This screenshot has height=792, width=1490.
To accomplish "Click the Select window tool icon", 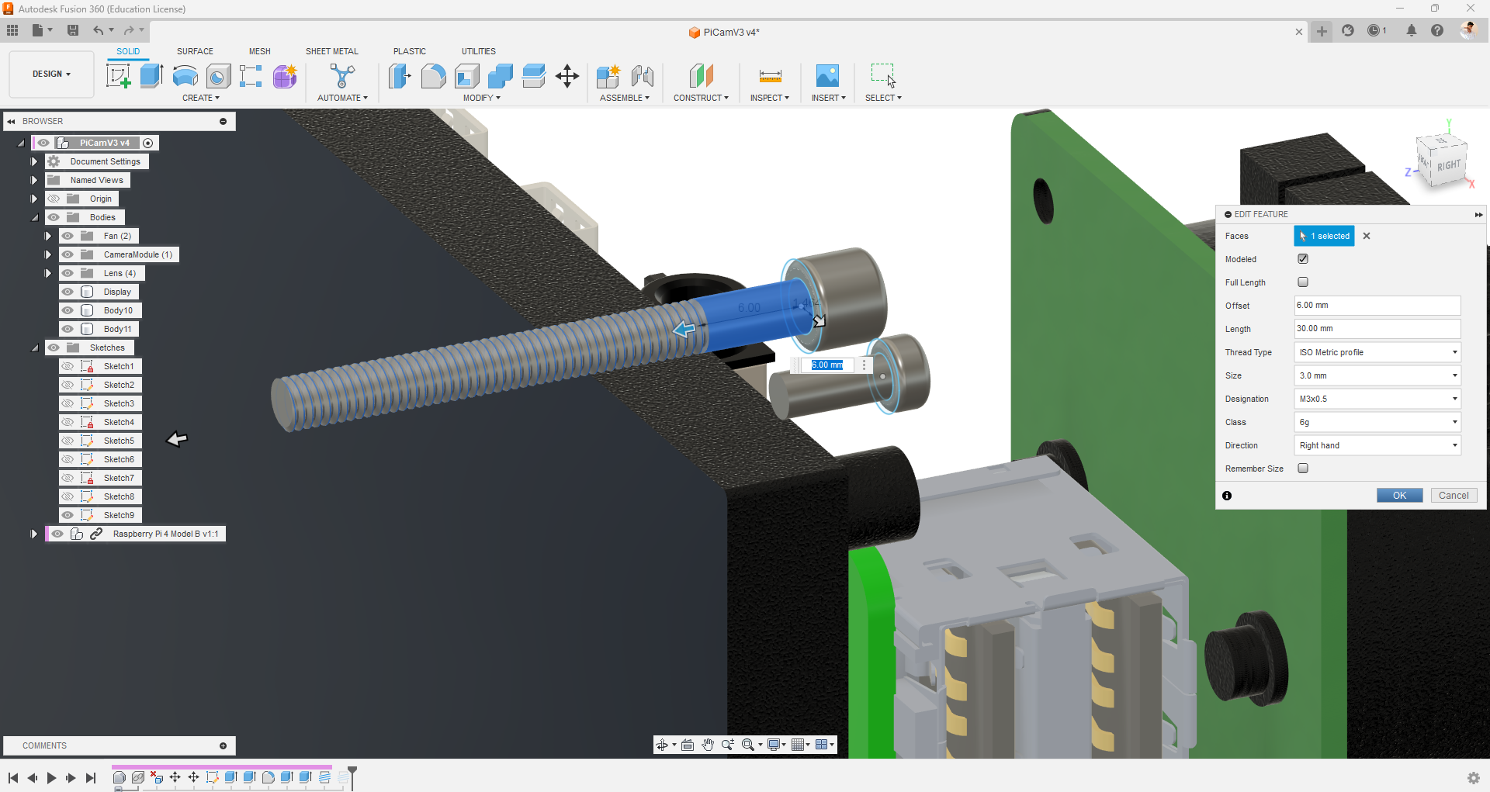I will point(882,76).
